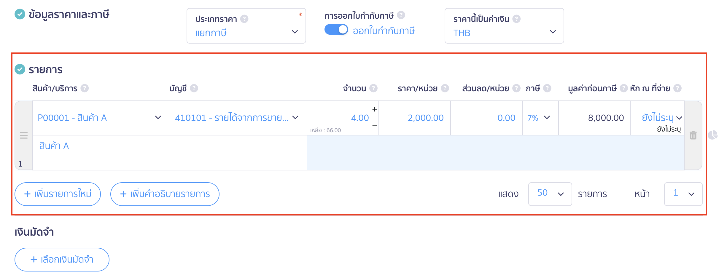The image size is (719, 278).
Task: Open account dropdown 410101 - รายได้จากการขาย
Action: [238, 118]
